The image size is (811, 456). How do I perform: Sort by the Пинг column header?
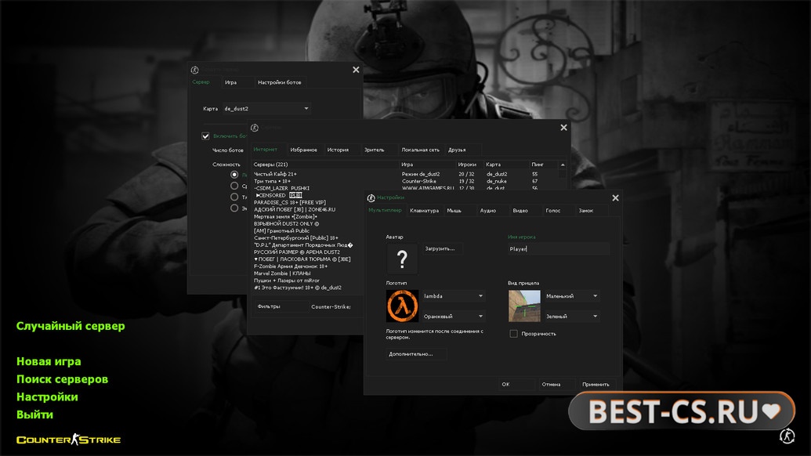point(543,165)
